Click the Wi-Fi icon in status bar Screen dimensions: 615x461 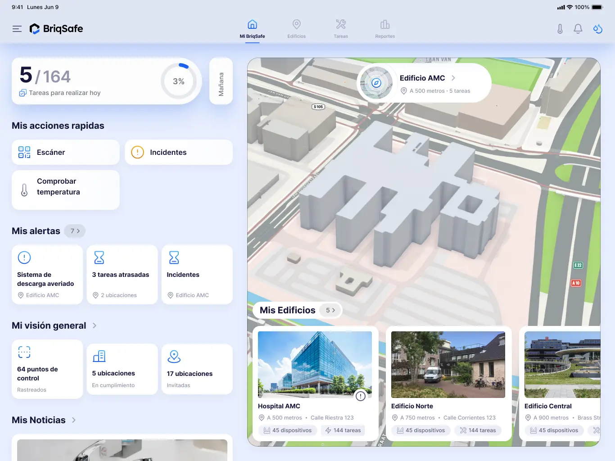click(x=570, y=7)
